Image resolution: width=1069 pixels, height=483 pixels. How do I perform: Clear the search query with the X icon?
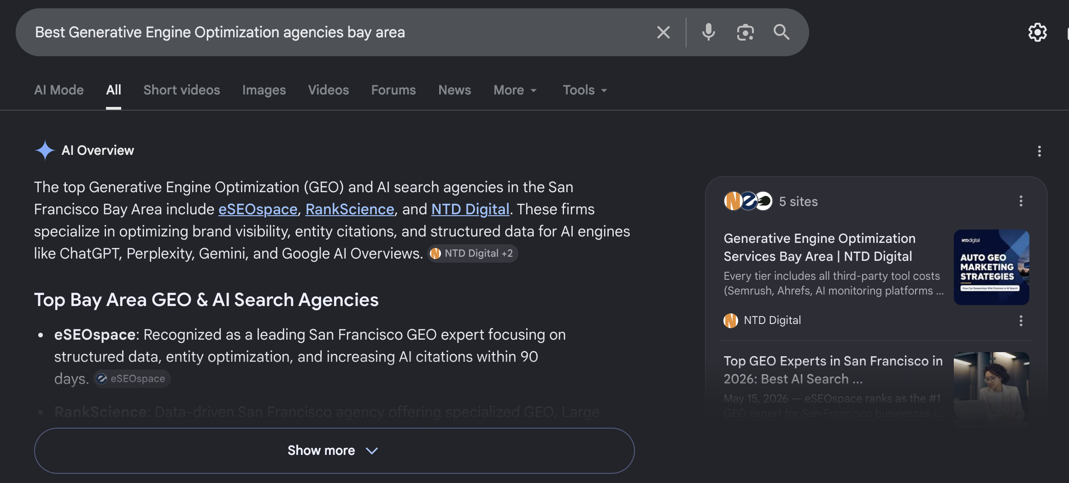tap(663, 32)
